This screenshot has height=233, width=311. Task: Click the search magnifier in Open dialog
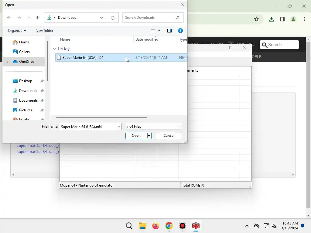pos(177,18)
